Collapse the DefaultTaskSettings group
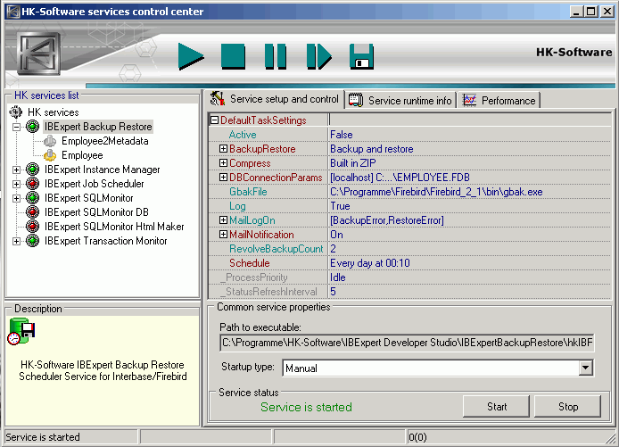The height and width of the screenshot is (447, 619). point(214,120)
